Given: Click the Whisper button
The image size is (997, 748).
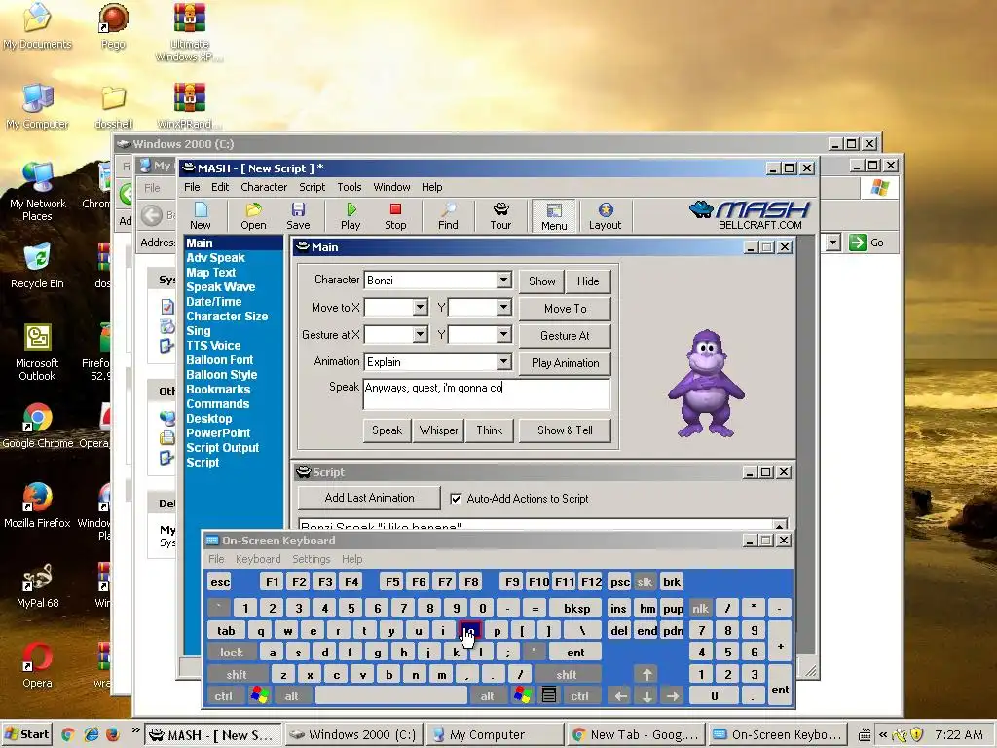Looking at the screenshot, I should [x=439, y=430].
